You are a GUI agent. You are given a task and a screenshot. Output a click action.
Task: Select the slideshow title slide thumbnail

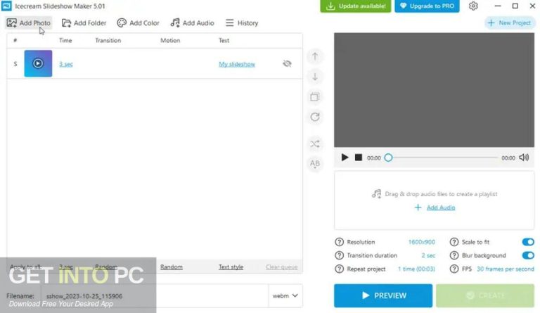tap(38, 63)
